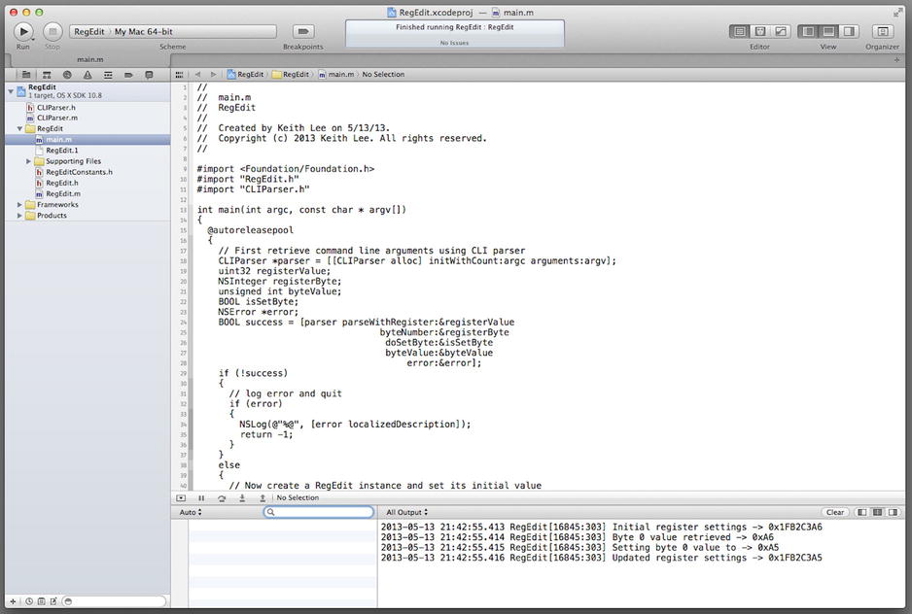Expand the Supporting Files group
The image size is (912, 614).
coord(28,161)
